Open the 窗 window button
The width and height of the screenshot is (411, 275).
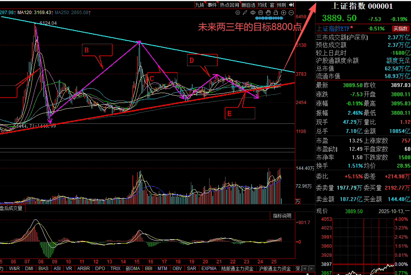tap(272, 5)
